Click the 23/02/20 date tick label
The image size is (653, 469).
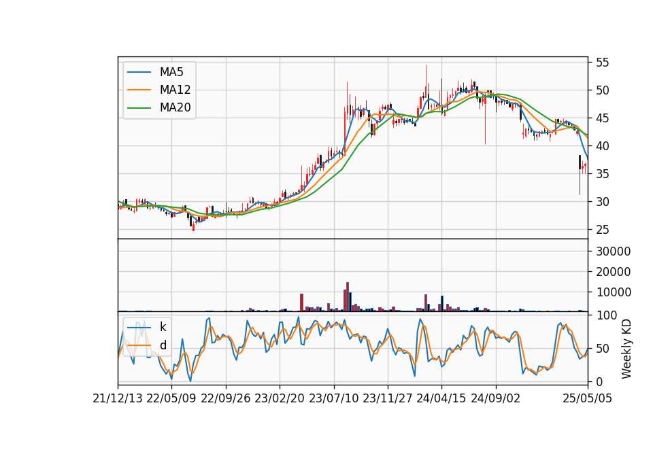(x=280, y=398)
